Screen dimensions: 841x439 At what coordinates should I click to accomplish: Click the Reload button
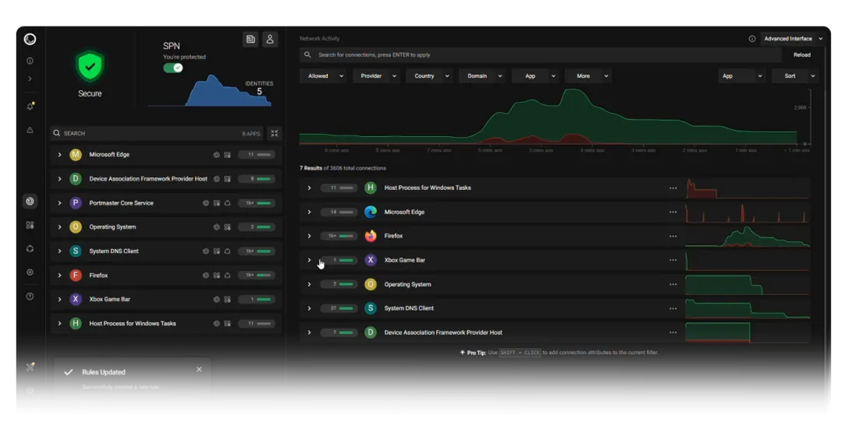802,54
